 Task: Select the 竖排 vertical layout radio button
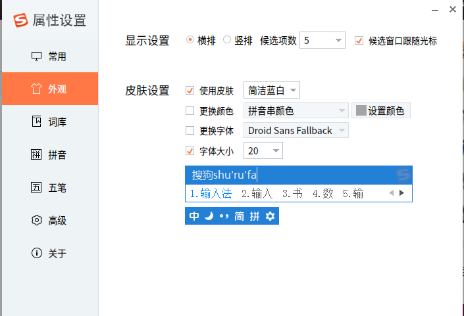(227, 39)
